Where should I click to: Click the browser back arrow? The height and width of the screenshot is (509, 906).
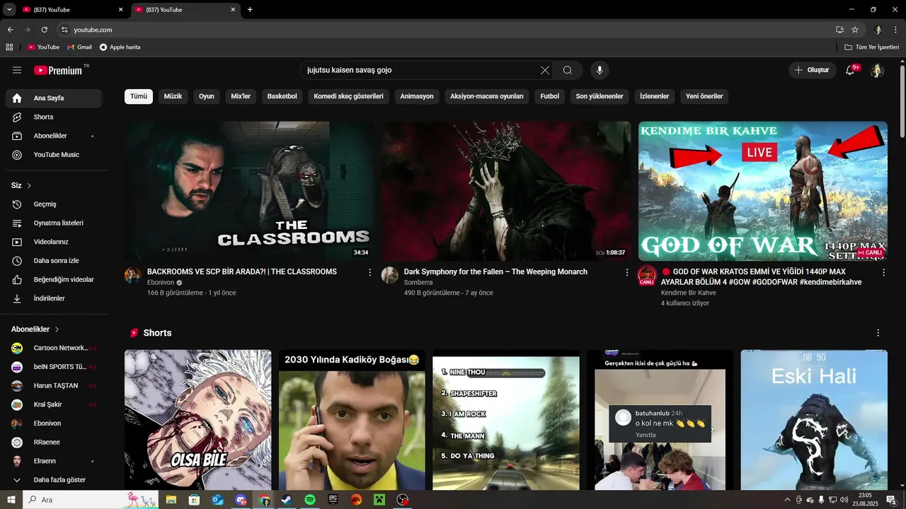tap(10, 30)
